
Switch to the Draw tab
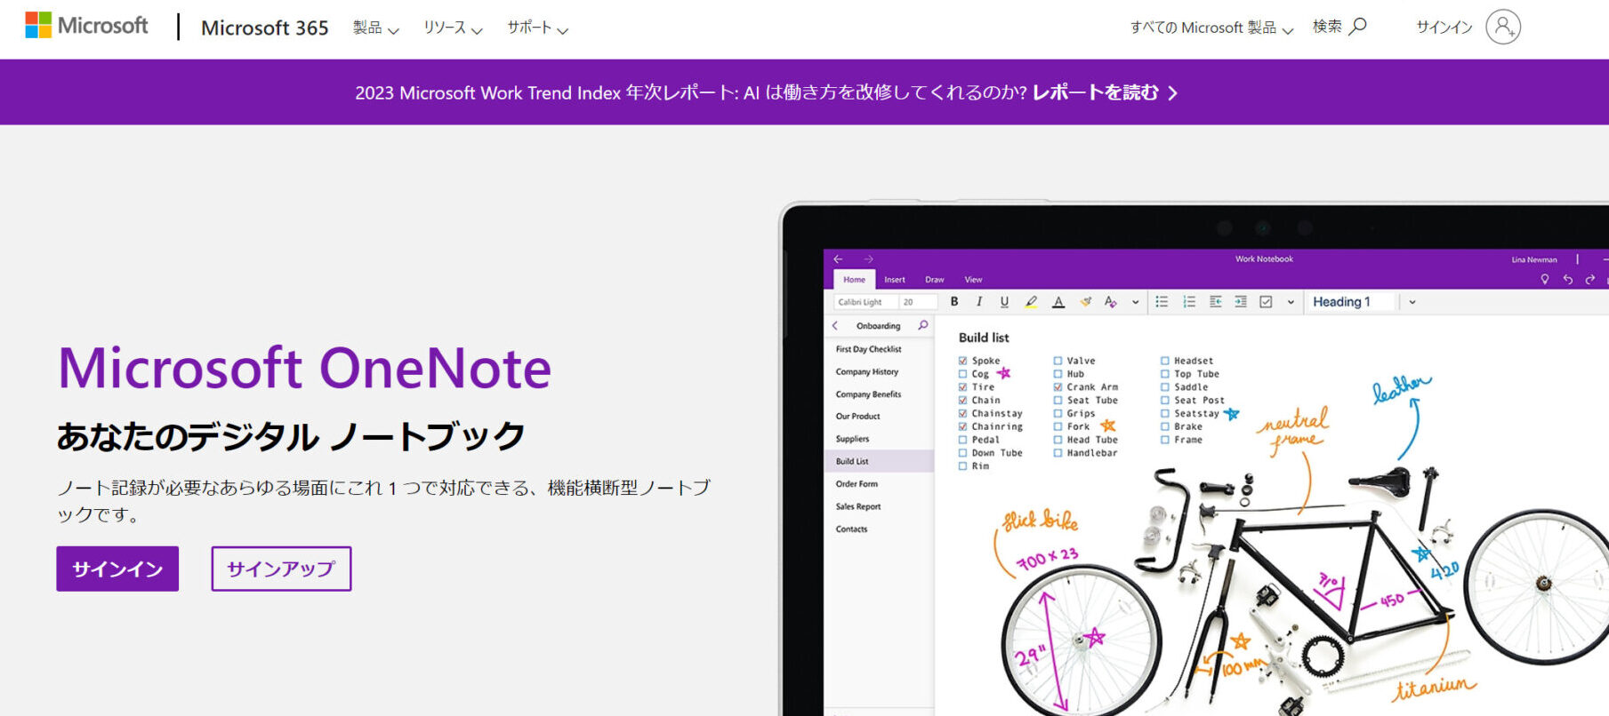[935, 279]
